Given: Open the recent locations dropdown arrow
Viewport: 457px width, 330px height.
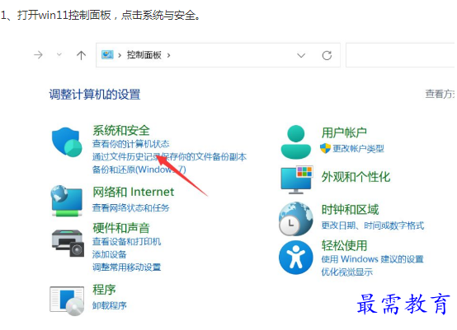Looking at the screenshot, I should click(59, 54).
